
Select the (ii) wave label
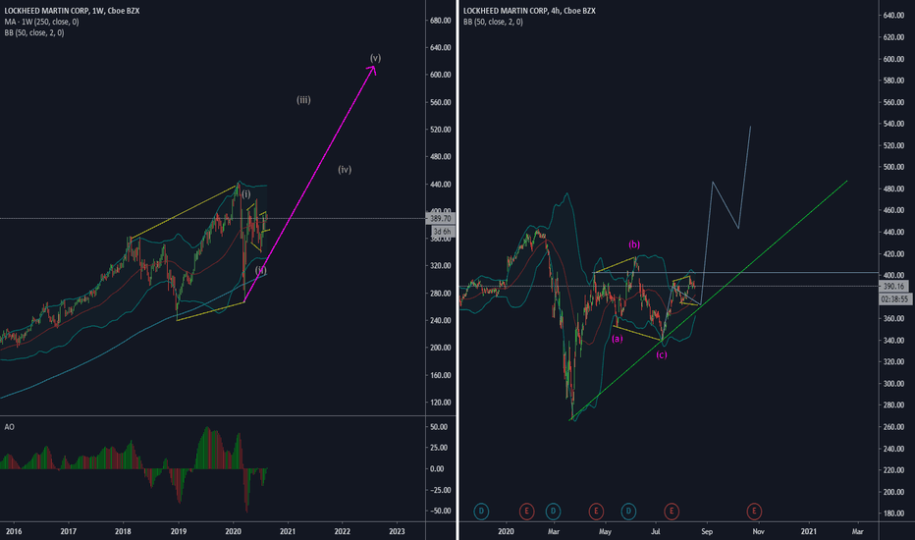pos(261,270)
